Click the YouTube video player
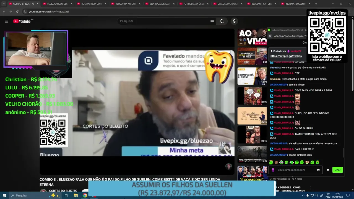 coord(137,102)
